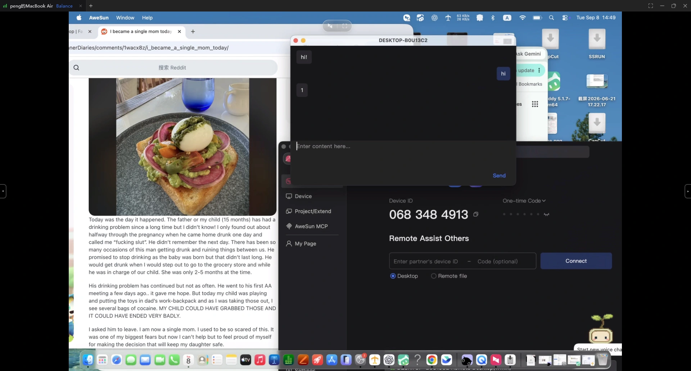The width and height of the screenshot is (691, 371).
Task: Reveal the hidden one-time code
Action: coord(546,214)
